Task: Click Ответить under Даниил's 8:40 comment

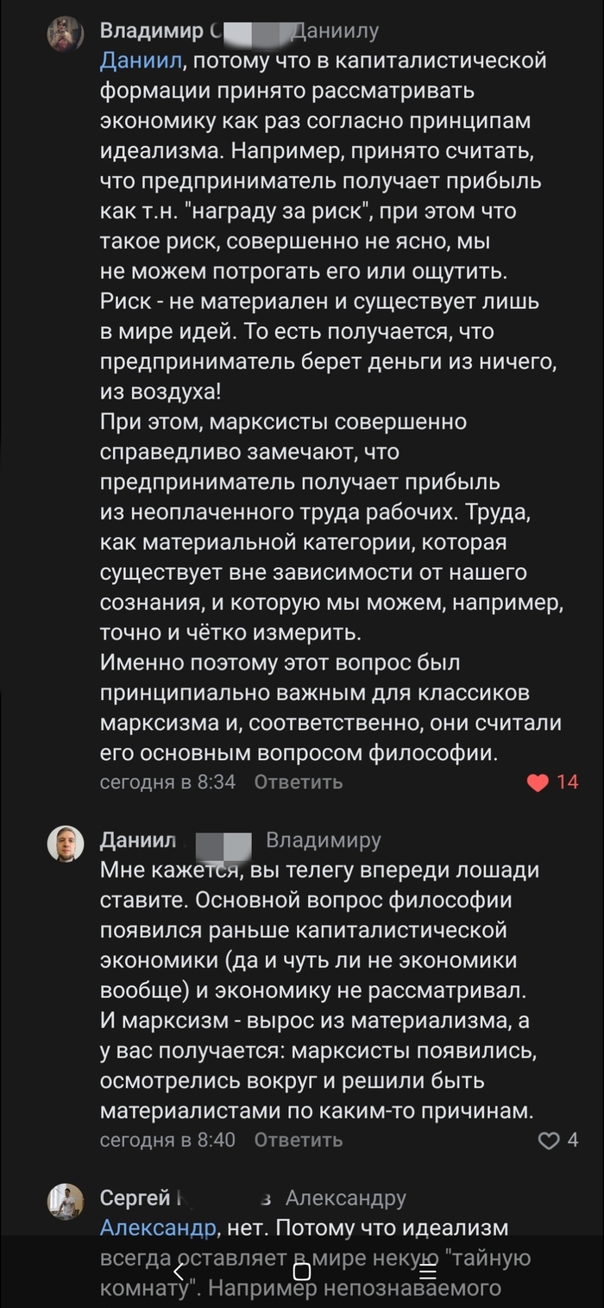Action: tap(299, 1141)
